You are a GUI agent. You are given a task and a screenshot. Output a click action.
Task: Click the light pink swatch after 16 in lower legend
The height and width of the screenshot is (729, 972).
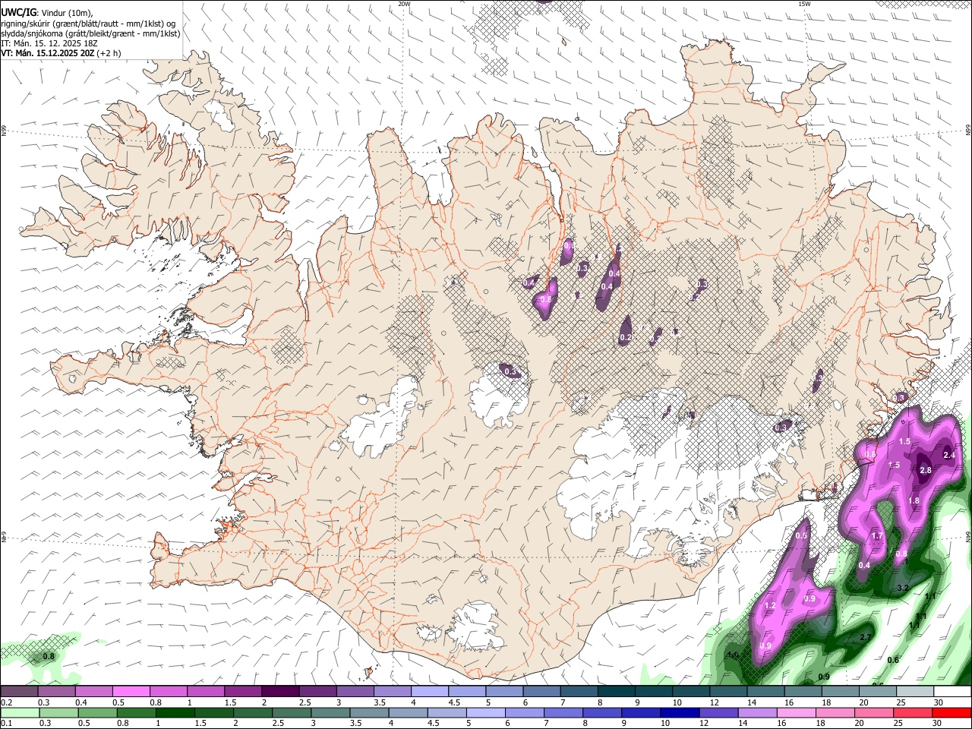tap(797, 713)
